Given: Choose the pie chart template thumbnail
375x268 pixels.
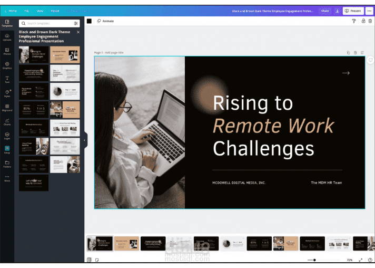Looking at the screenshot, I should click(65, 91).
